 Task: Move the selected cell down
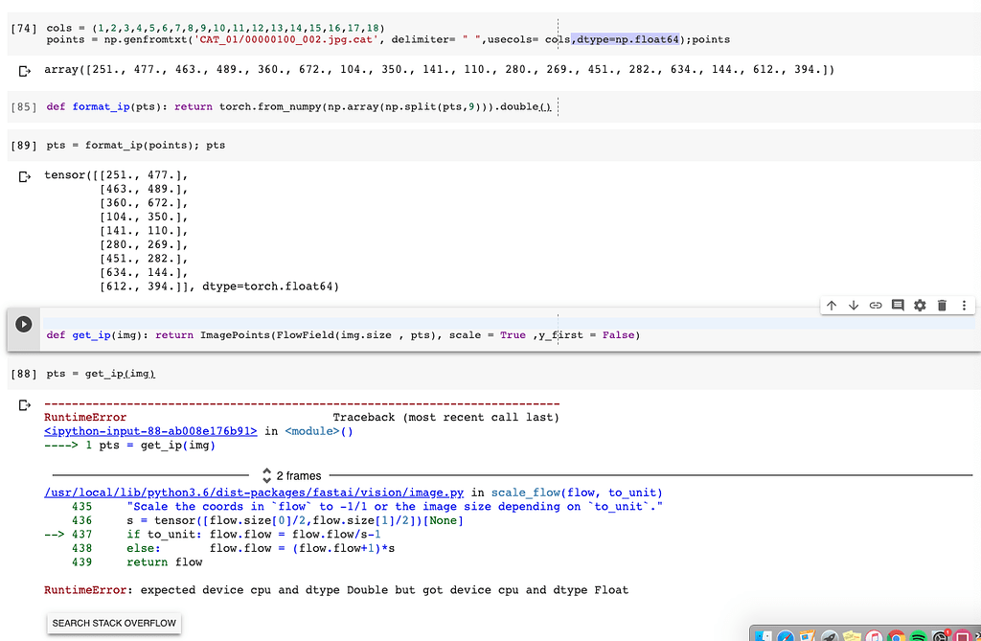pos(854,306)
